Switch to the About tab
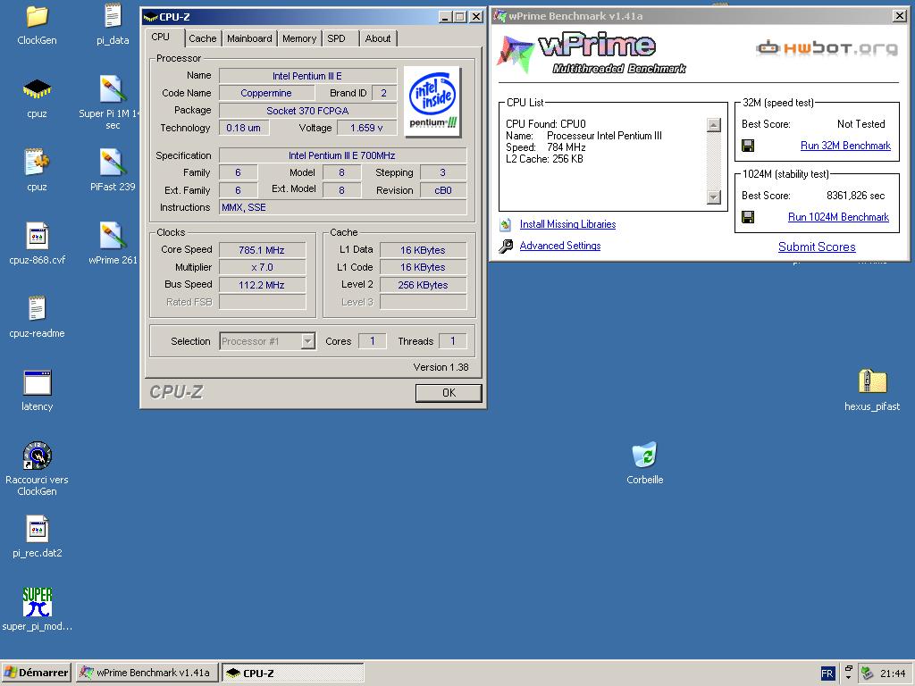This screenshot has width=915, height=686. tap(378, 38)
